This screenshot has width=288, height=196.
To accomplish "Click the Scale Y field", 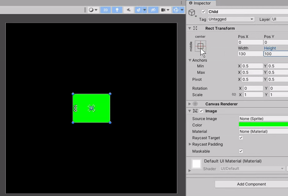I will (x=279, y=95).
